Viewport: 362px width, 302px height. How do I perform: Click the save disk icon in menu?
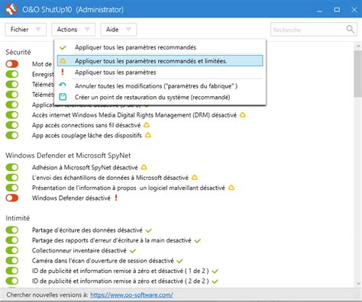(63, 97)
